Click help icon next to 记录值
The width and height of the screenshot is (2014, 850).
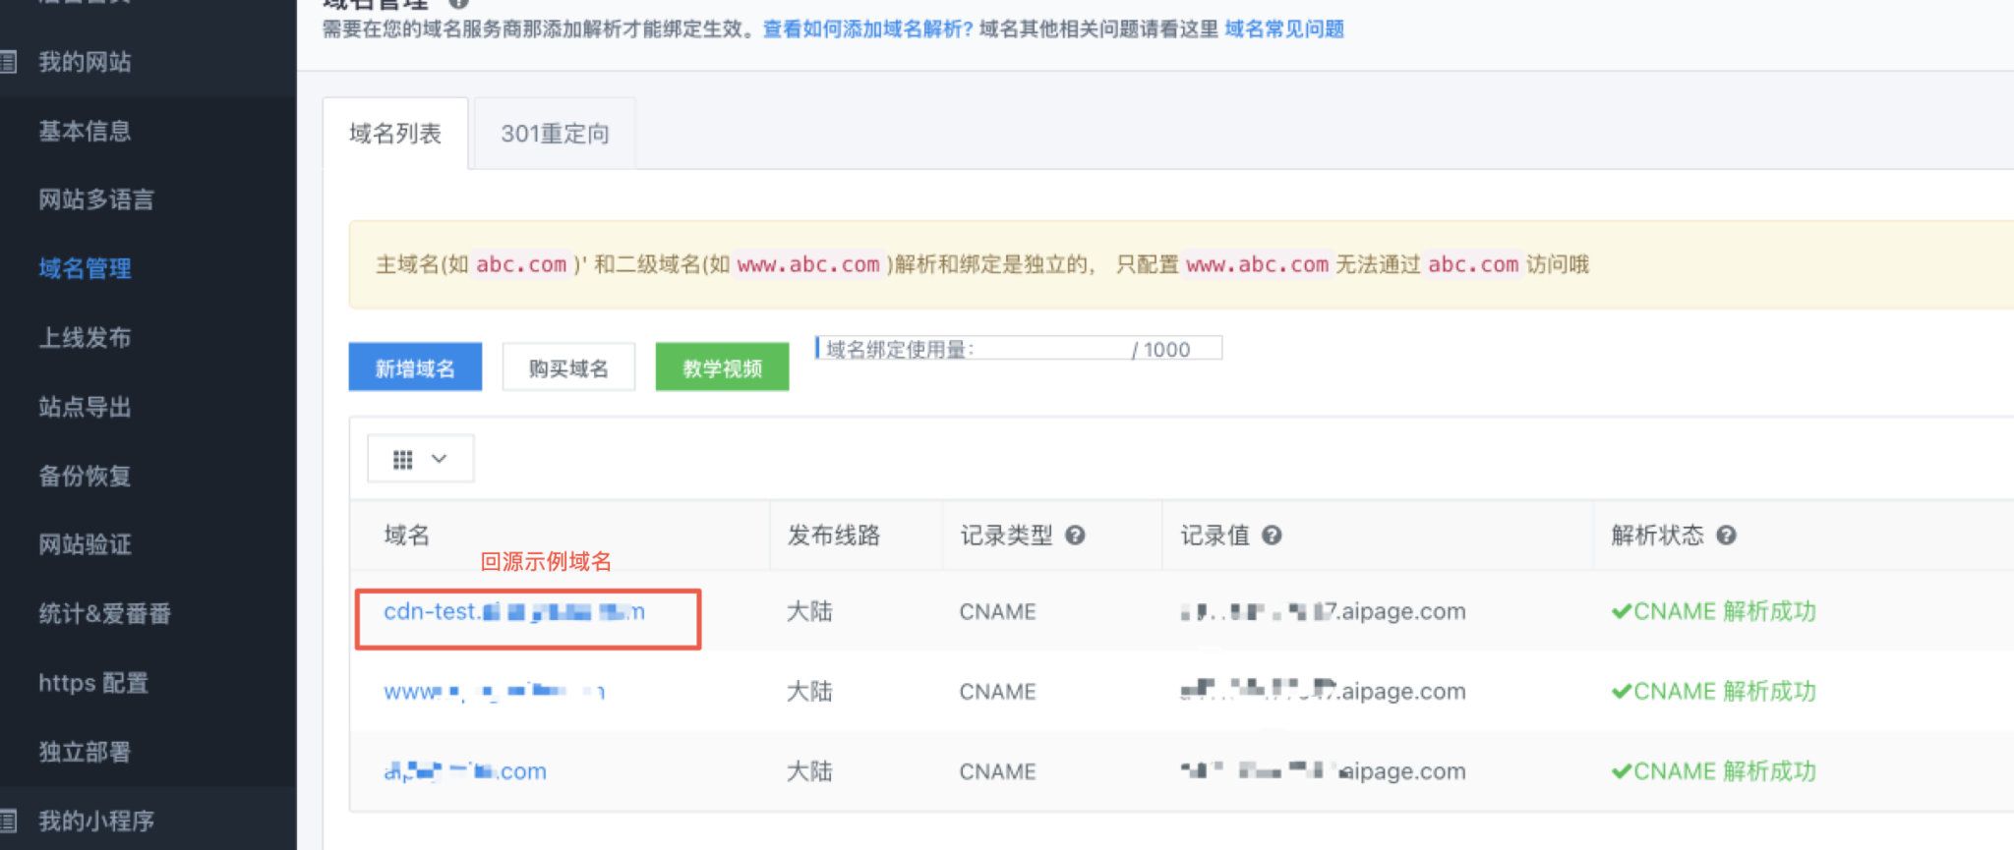[x=1272, y=536]
